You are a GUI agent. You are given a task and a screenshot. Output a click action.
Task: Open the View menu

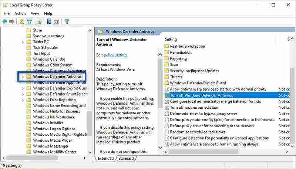click(x=35, y=13)
